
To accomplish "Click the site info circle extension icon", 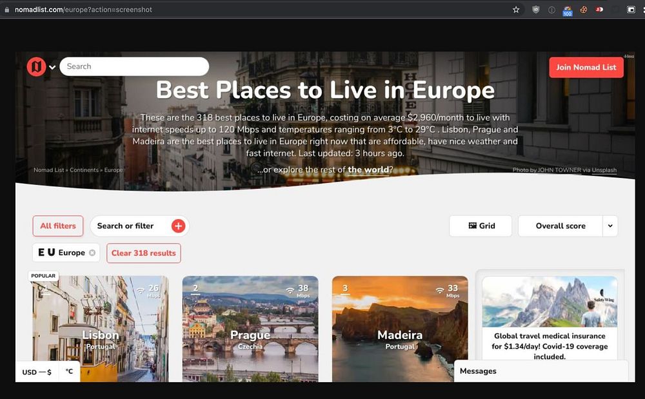I will 551,10.
